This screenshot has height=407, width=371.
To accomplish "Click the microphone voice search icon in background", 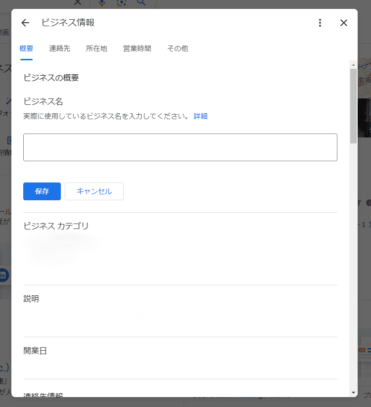I will click(102, 2).
